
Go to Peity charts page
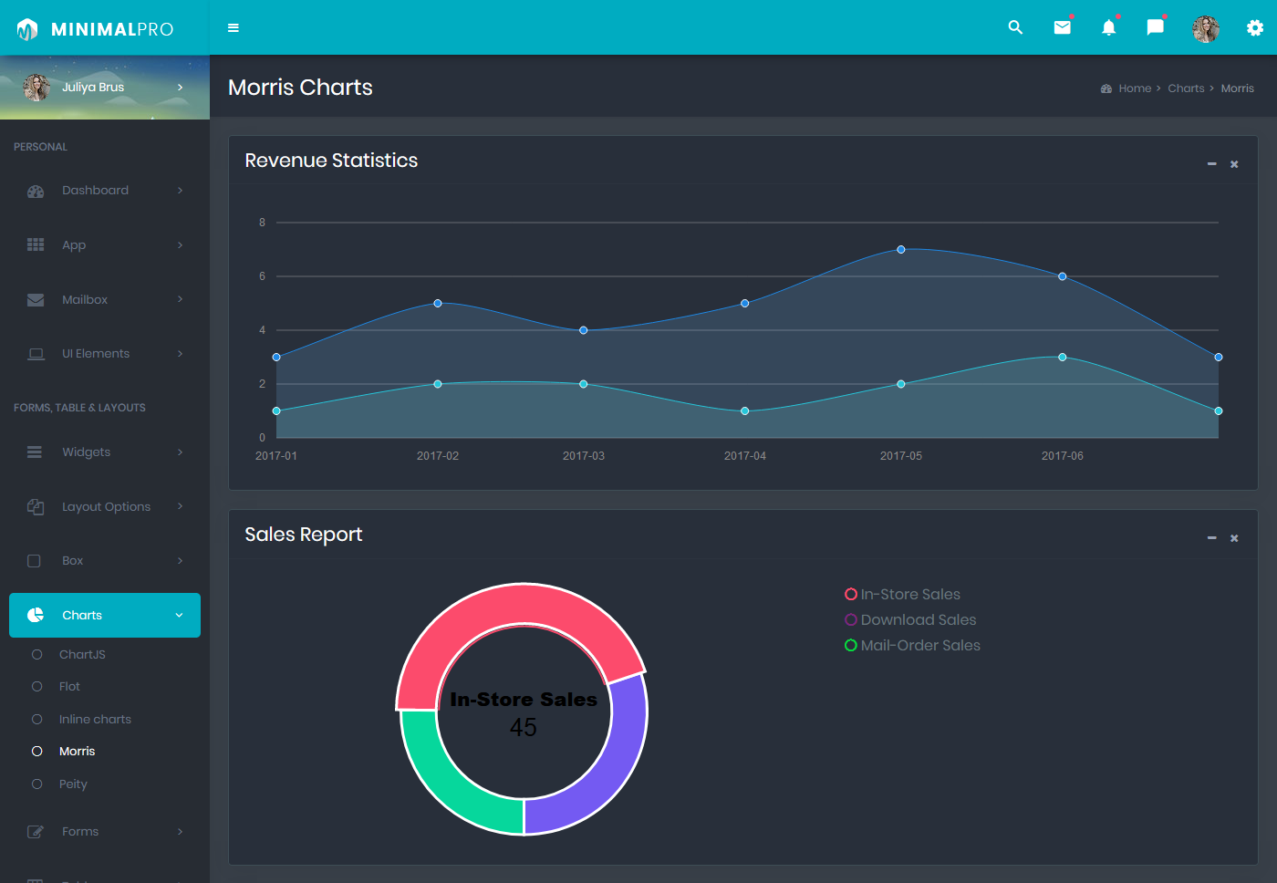(73, 784)
